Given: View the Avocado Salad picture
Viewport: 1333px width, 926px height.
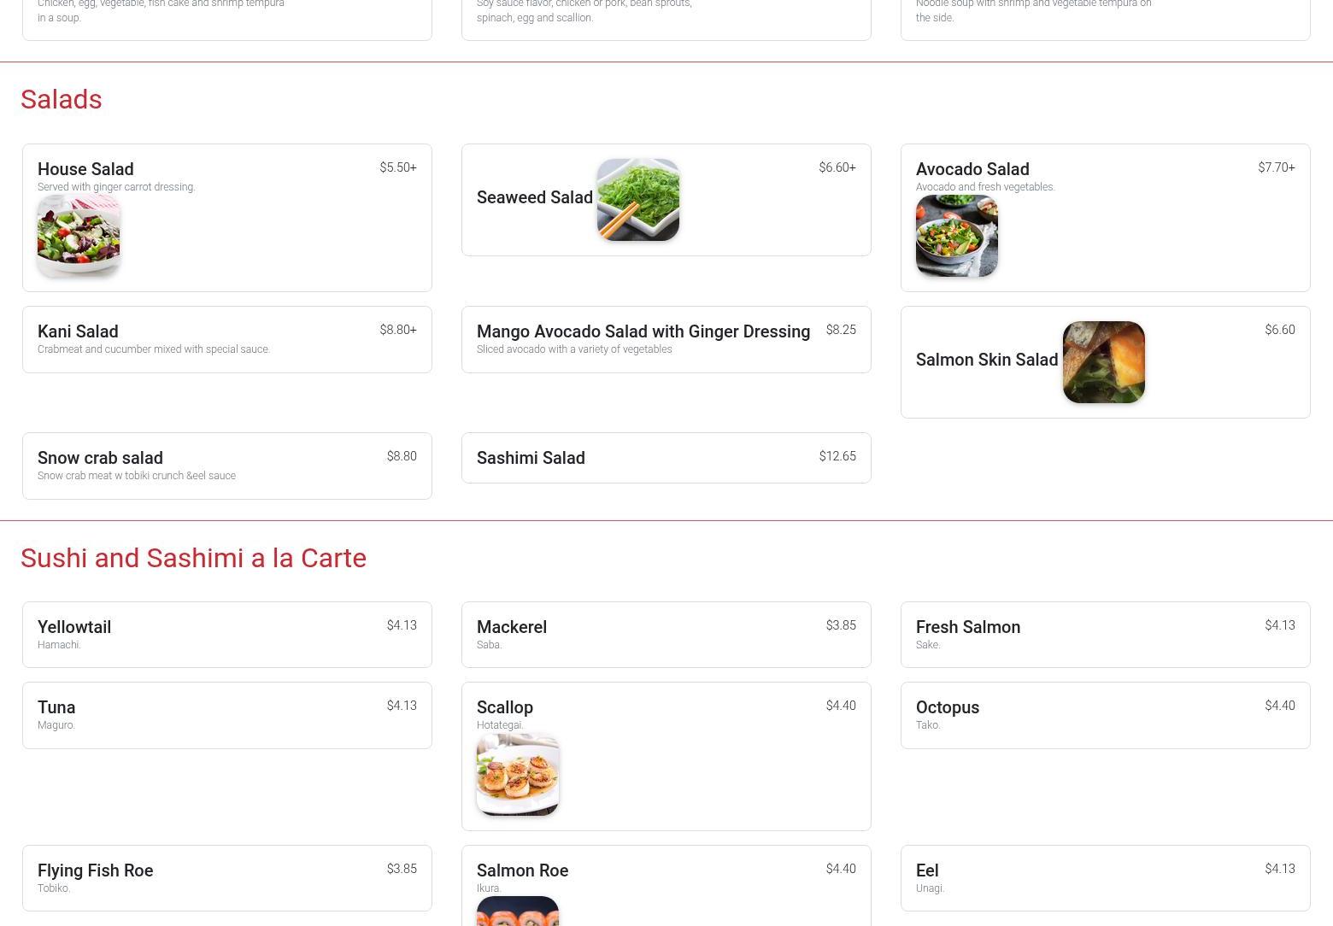Looking at the screenshot, I should [957, 236].
